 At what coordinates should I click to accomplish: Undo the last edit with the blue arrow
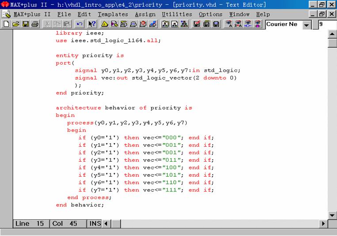(x=79, y=24)
